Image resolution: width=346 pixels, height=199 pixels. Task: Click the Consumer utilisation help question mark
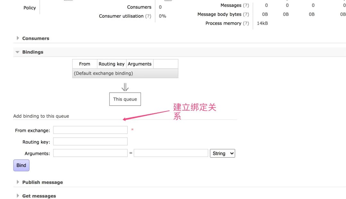click(148, 16)
